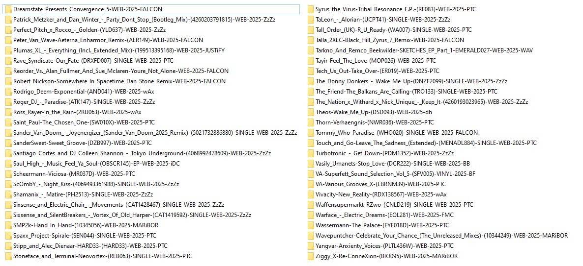
Task: Click folder icon of Talla_2XLC-Black_Hill
Action: (x=311, y=40)
